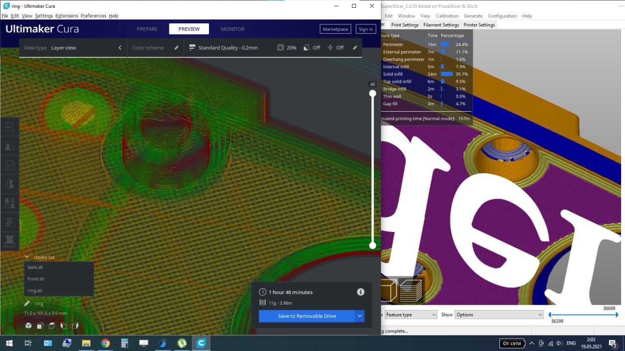Click Save to Removable Drive button

307,316
